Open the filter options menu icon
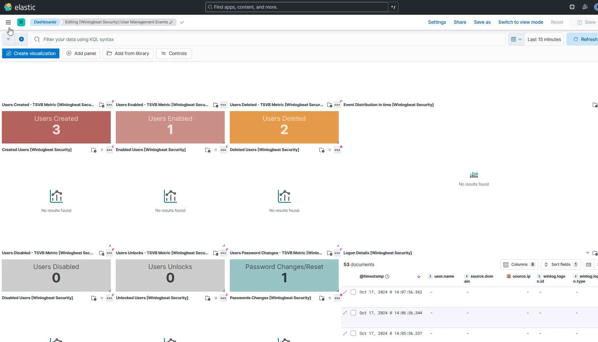 point(8,39)
